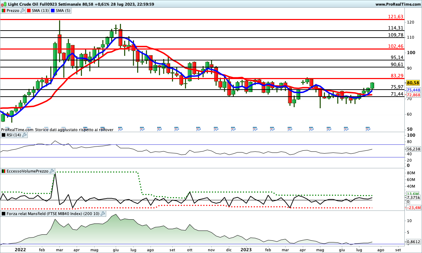This screenshot has height=253, width=422.
Task: Click the dic month label on time axis
Action: pyautogui.click(x=229, y=250)
